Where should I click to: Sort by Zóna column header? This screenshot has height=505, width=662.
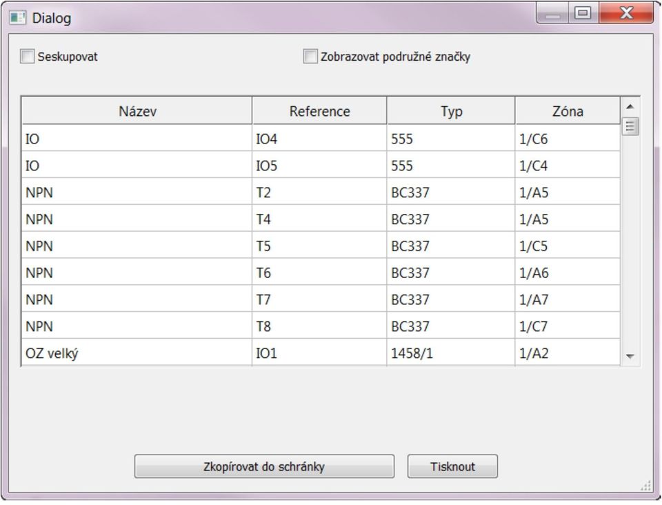coord(568,111)
